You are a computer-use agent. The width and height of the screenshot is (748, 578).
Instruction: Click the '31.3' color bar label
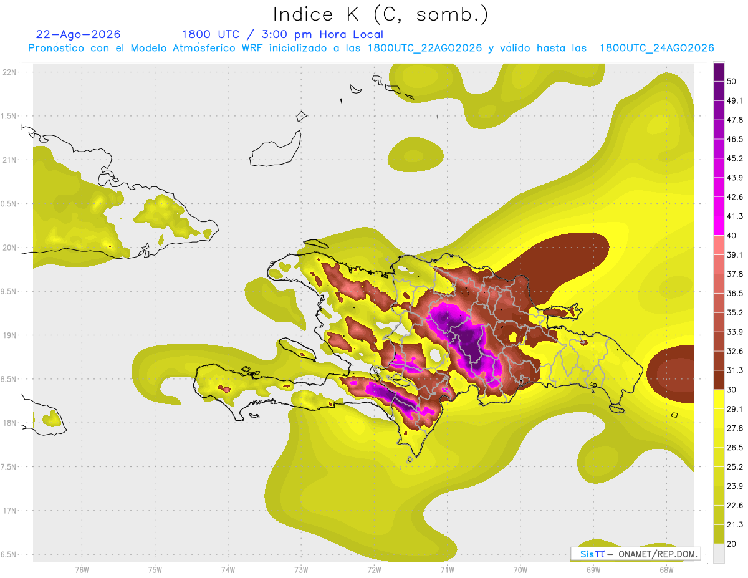735,370
